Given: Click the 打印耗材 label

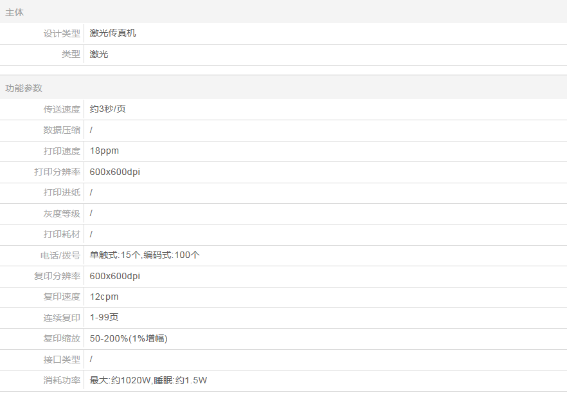Looking at the screenshot, I should 62,235.
